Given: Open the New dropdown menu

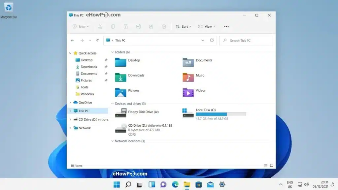Looking at the screenshot, I should coord(81,26).
